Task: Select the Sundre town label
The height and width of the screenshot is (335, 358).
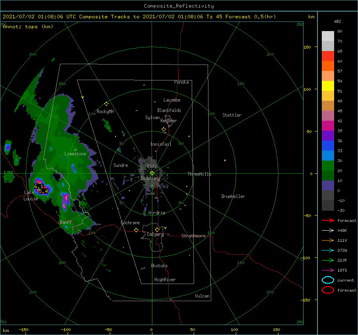Action: 121,165
